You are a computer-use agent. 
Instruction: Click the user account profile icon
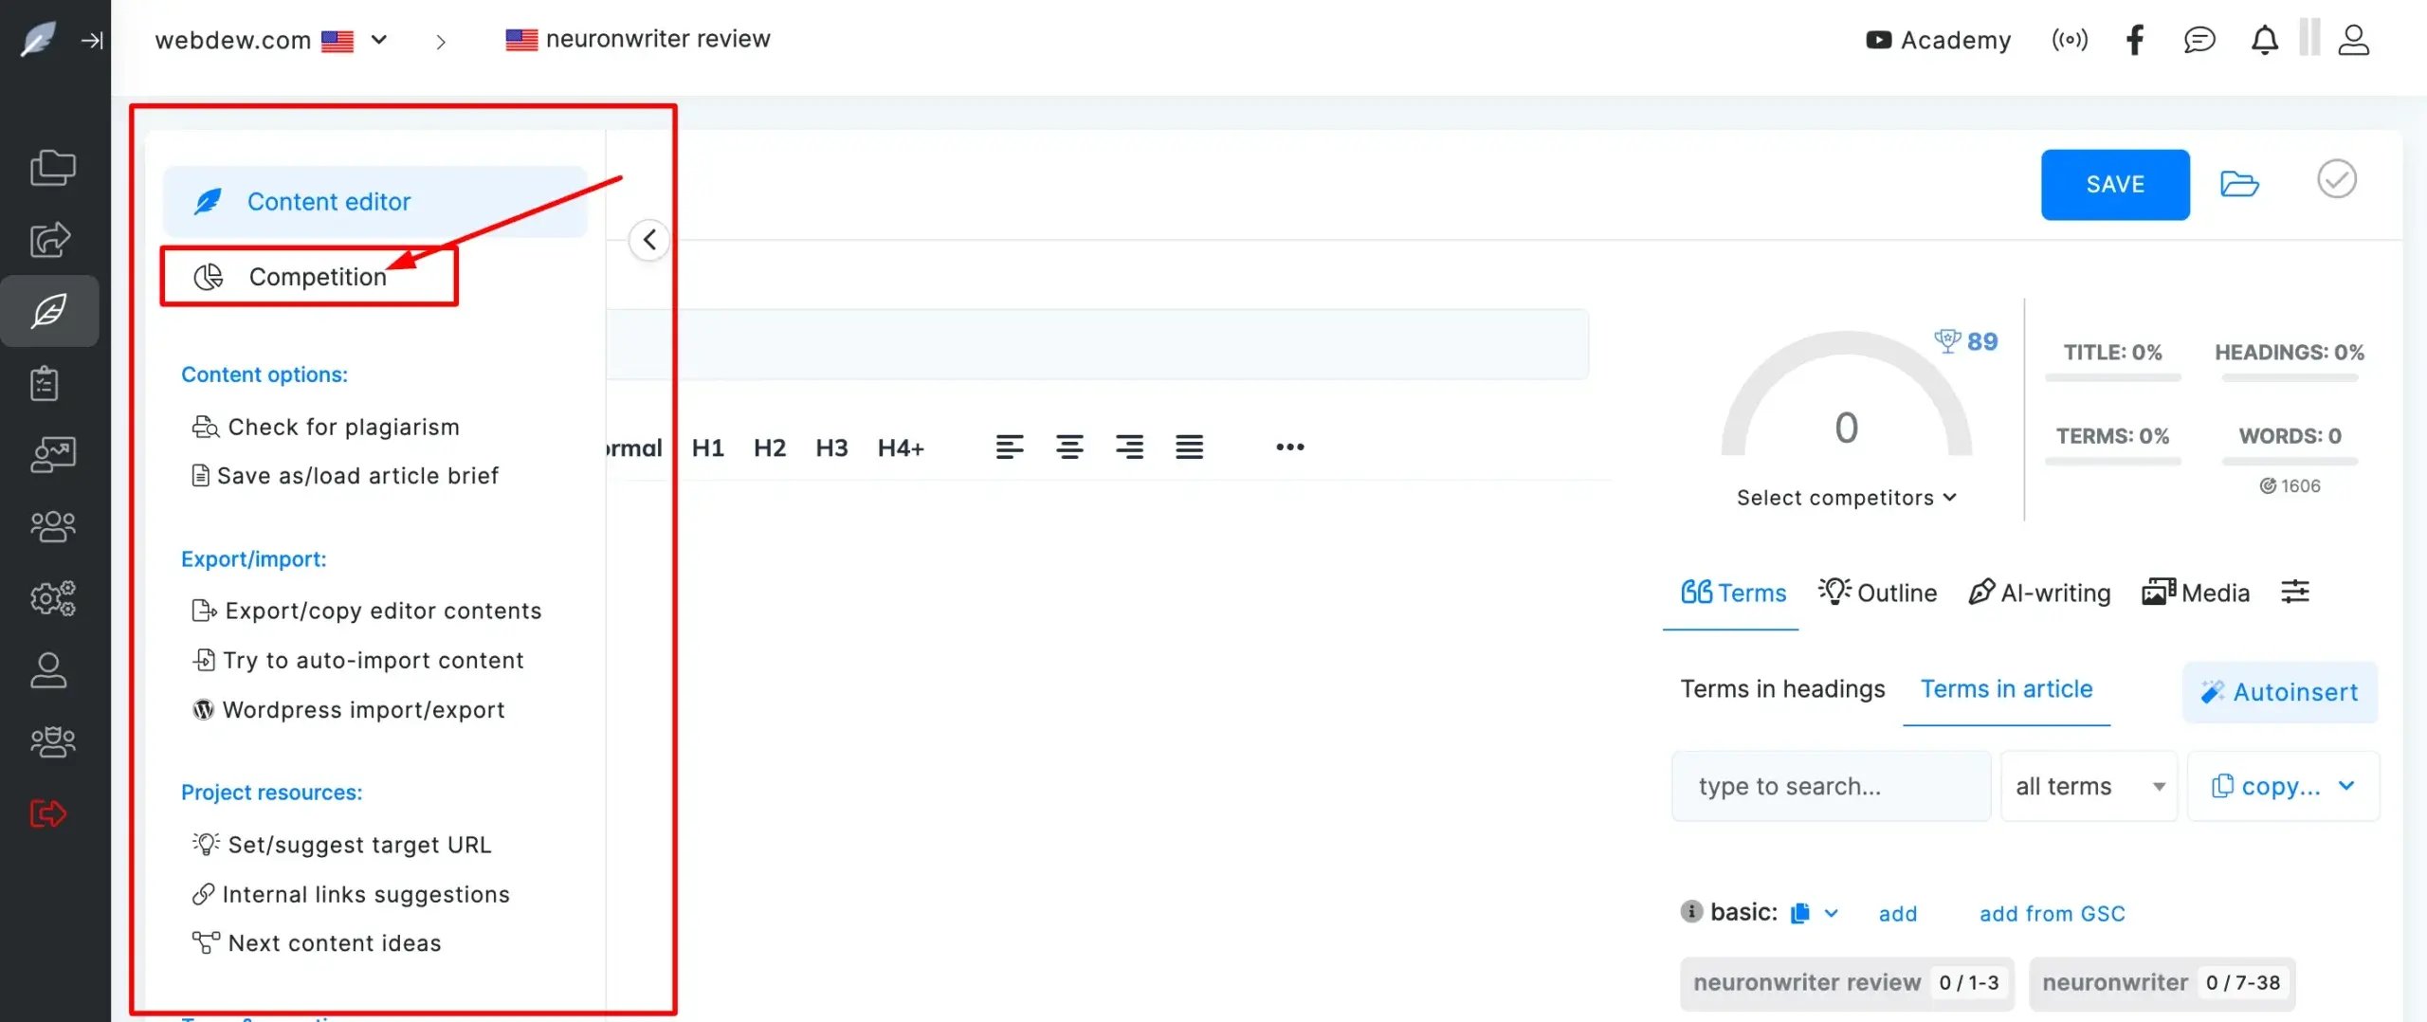[x=2353, y=40]
